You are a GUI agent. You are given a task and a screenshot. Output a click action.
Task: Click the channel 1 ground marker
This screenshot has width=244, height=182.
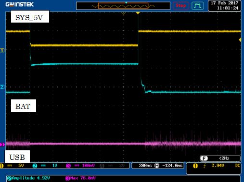pos(2,50)
